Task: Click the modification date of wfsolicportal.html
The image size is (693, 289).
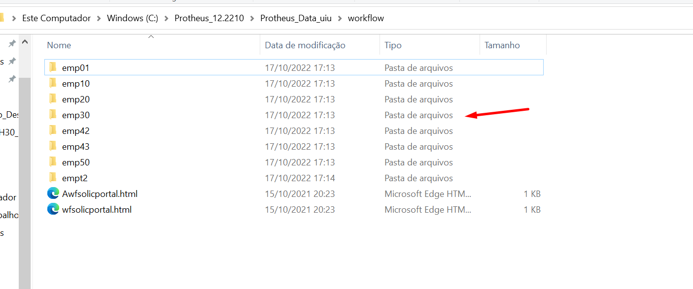Action: [300, 209]
